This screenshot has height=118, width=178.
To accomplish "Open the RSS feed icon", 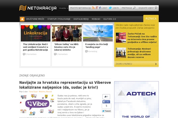I will [x=93, y=8].
